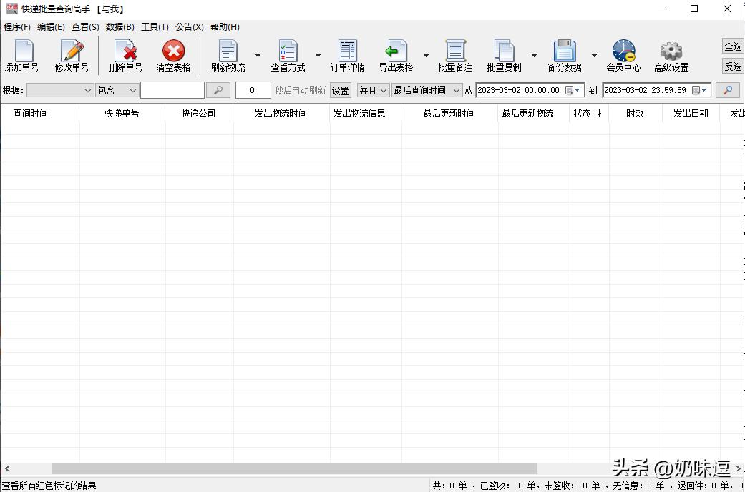Clear the table using 清空表格
Screen dimensions: 745x492
tap(174, 54)
